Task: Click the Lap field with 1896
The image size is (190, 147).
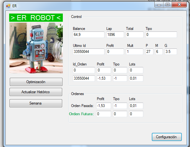Action: coord(115,35)
